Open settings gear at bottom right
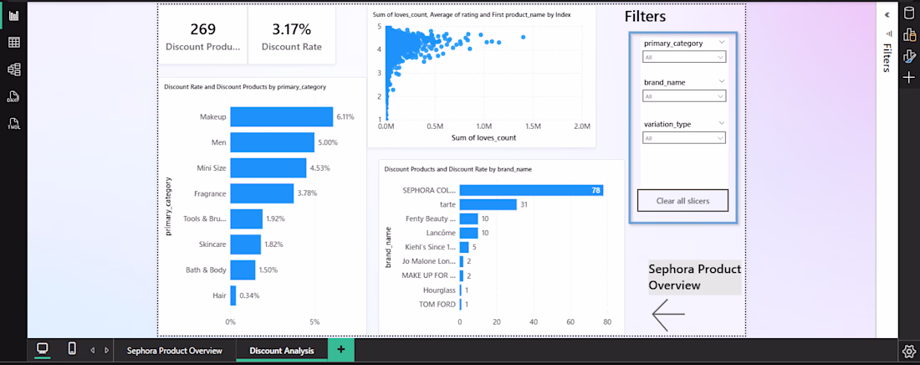Screen dimensions: 920x365 point(908,352)
